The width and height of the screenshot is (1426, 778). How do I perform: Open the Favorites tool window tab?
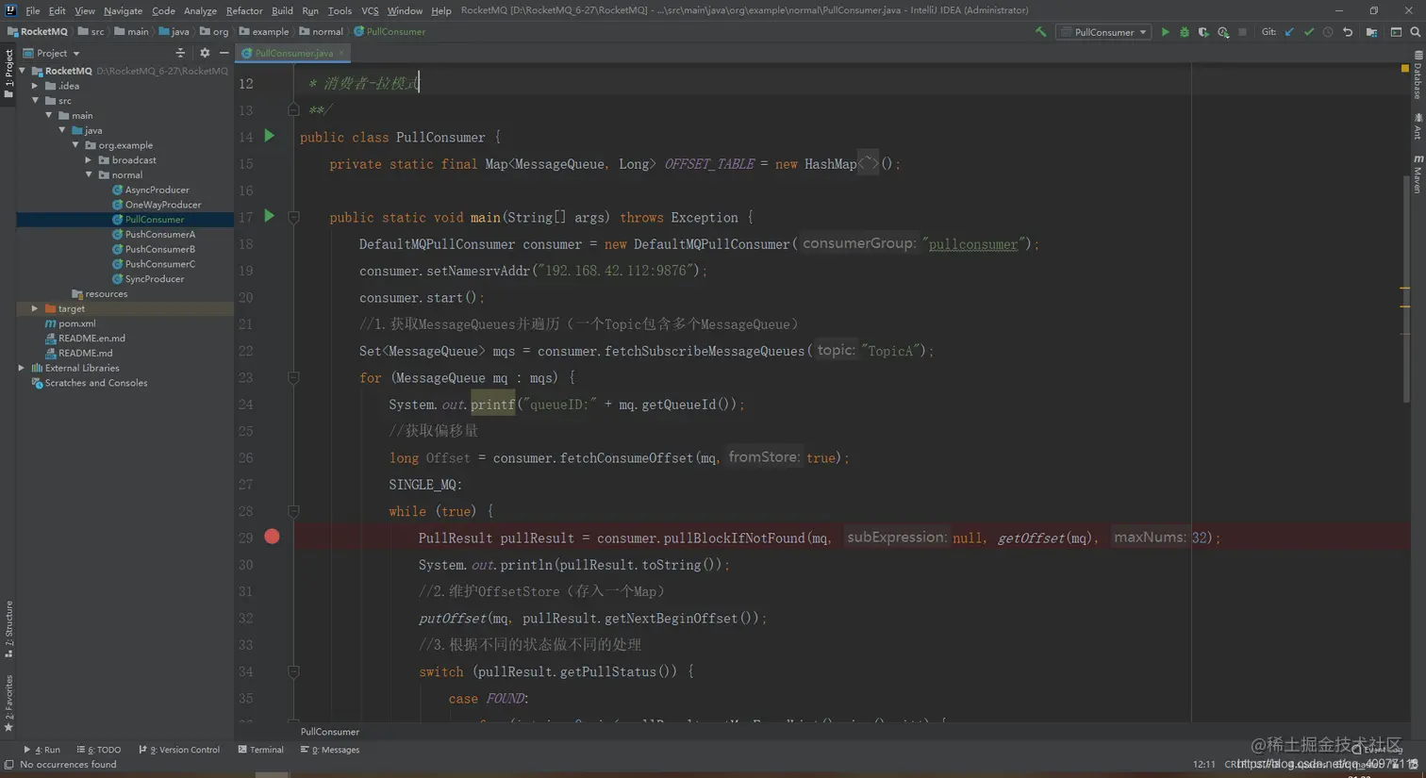(x=8, y=703)
